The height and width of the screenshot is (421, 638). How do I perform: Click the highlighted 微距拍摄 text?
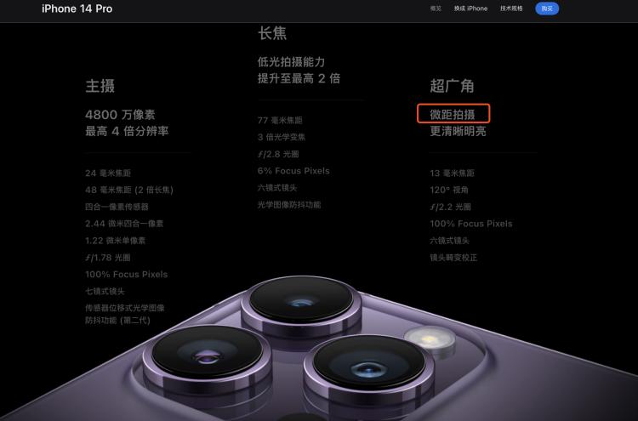point(453,114)
